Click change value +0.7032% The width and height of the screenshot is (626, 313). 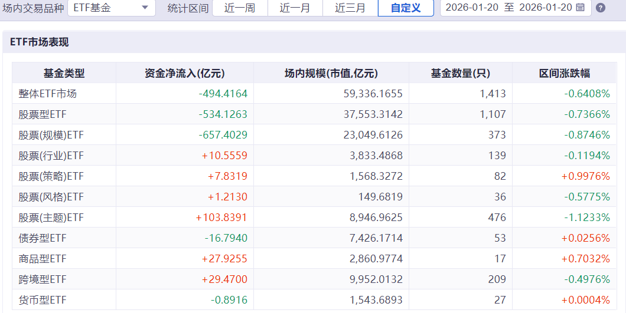[586, 259]
